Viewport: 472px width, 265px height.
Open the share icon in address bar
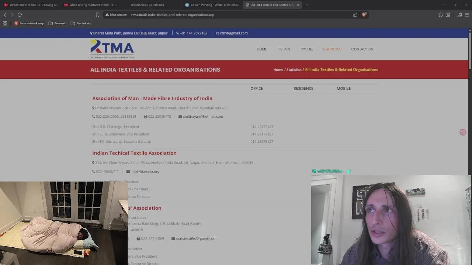click(x=355, y=15)
